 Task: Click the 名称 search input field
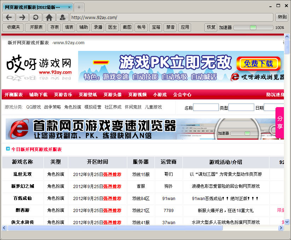pyautogui.click(x=206, y=107)
